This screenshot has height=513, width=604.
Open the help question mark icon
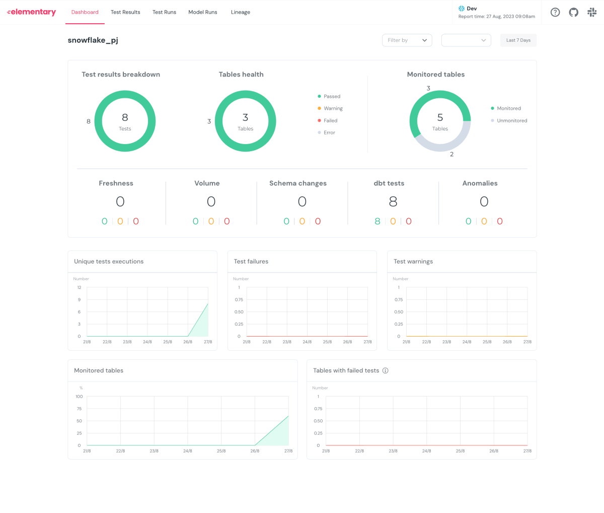pos(555,12)
